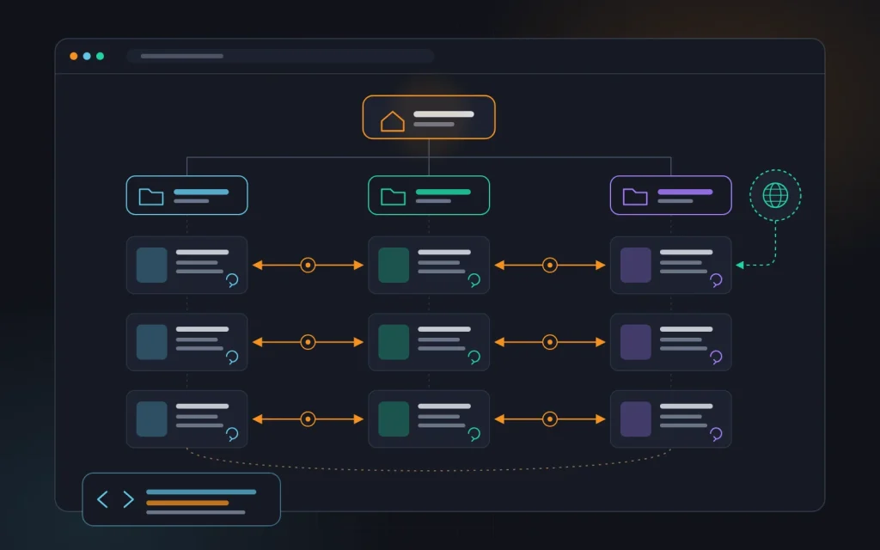The height and width of the screenshot is (550, 880).
Task: Open the bottom blue card thumbnail
Action: 151,419
